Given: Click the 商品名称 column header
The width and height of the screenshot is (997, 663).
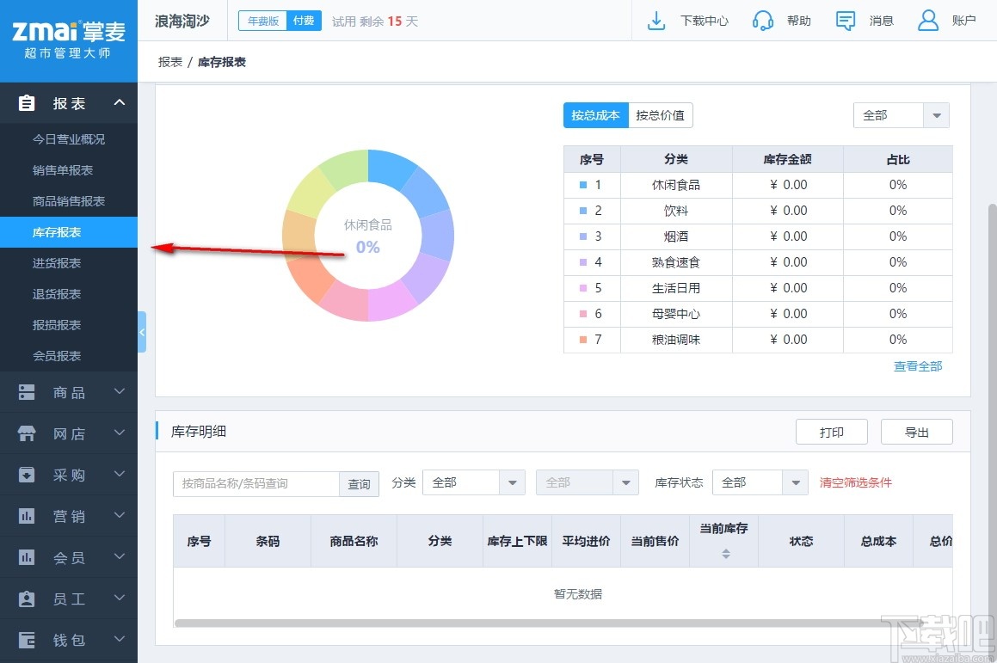Looking at the screenshot, I should 354,541.
